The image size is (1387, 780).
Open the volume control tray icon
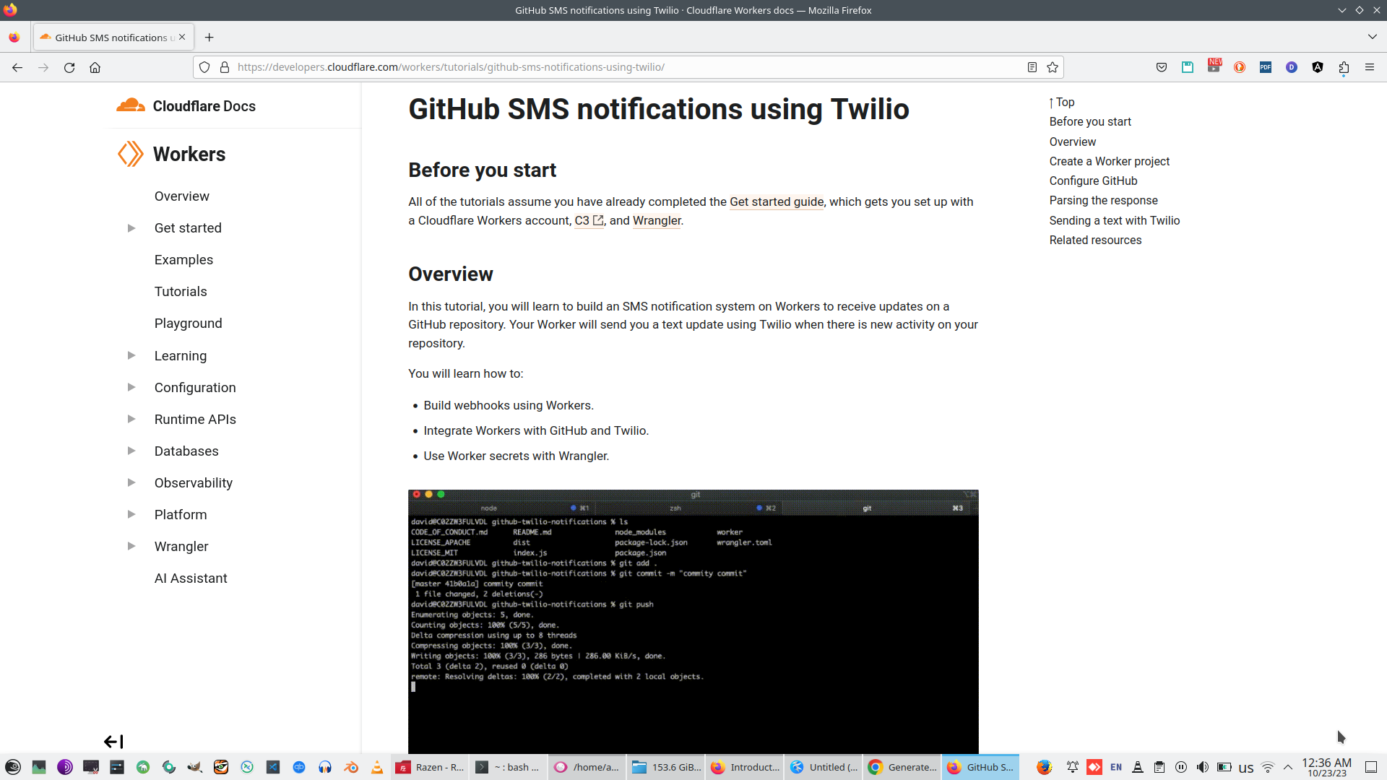pos(1202,767)
